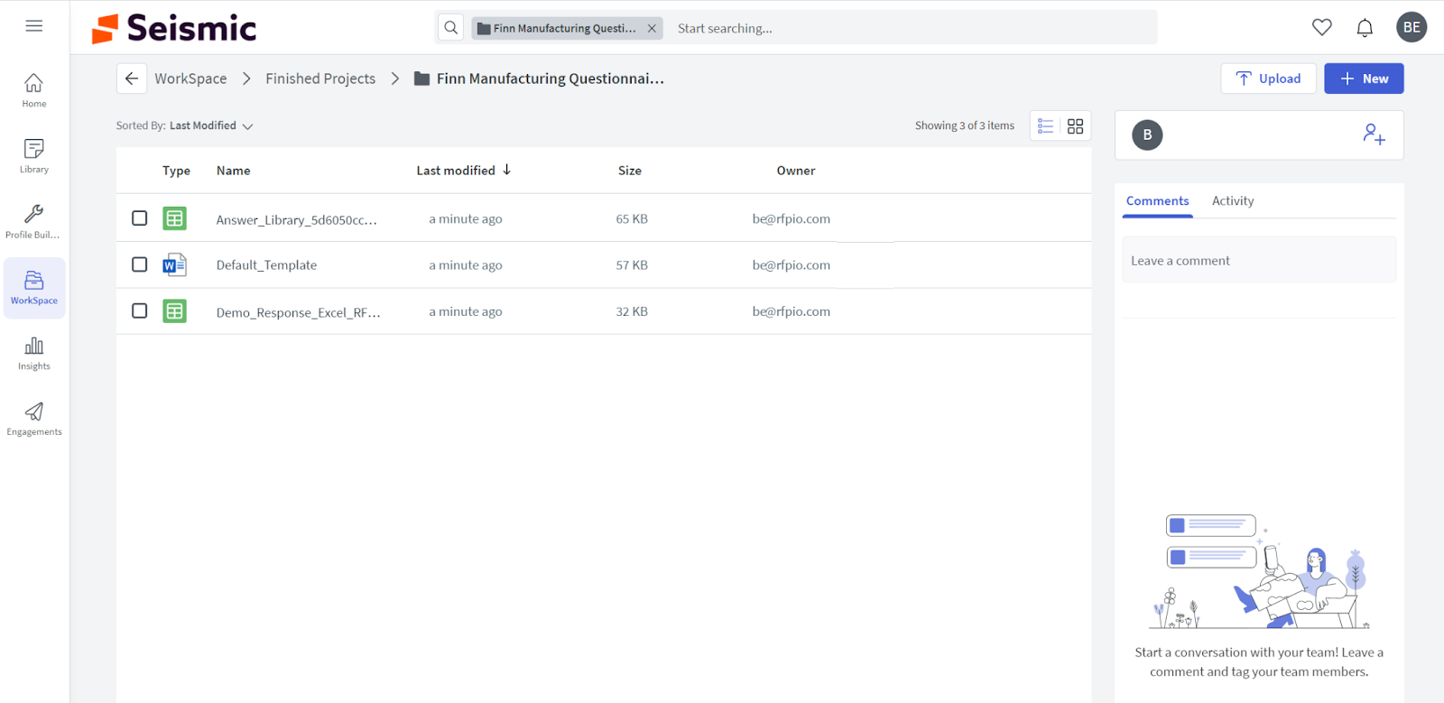Toggle Last modified column sort arrow
The height and width of the screenshot is (703, 1444).
click(507, 170)
